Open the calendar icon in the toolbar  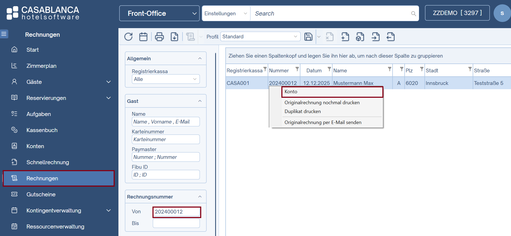[143, 37]
